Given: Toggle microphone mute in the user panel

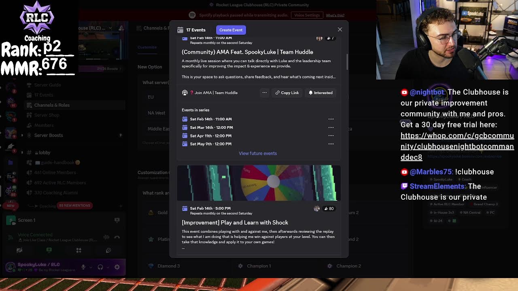Looking at the screenshot, I should click(x=83, y=267).
